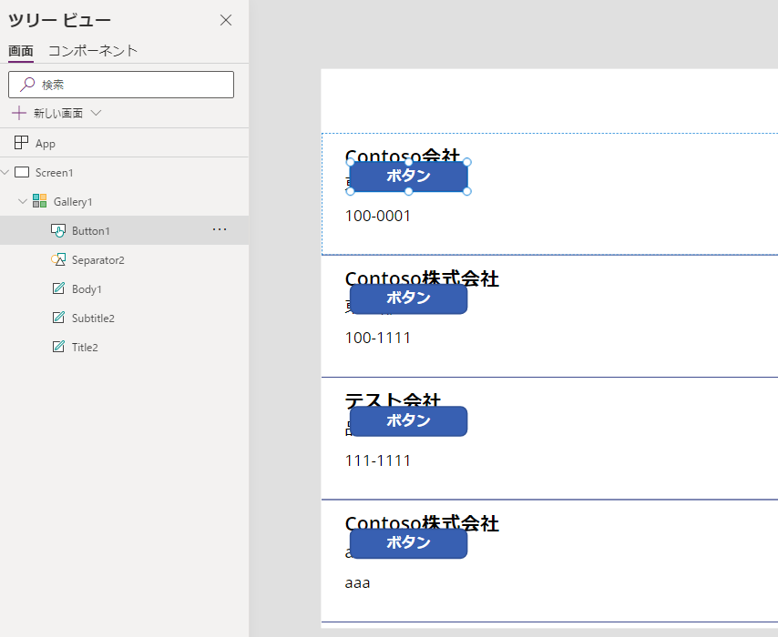Click the App icon in tree
778x637 pixels.
pos(21,143)
